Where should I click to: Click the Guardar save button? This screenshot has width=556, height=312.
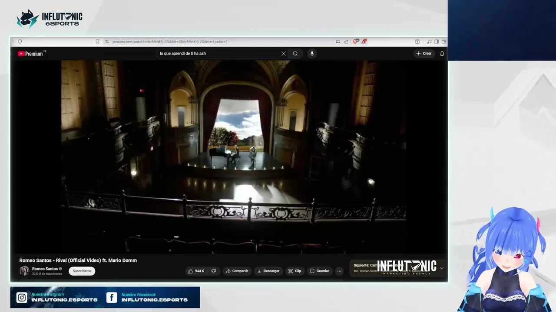pos(319,271)
